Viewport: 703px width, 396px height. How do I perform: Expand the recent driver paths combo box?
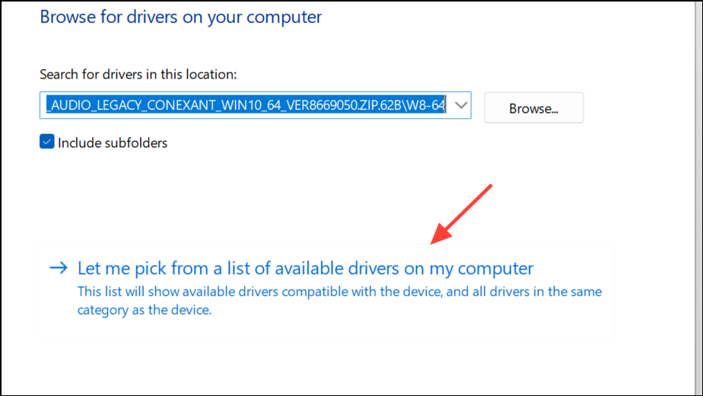[461, 105]
